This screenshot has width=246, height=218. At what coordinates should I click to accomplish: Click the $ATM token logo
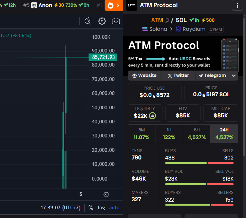tap(131, 5)
